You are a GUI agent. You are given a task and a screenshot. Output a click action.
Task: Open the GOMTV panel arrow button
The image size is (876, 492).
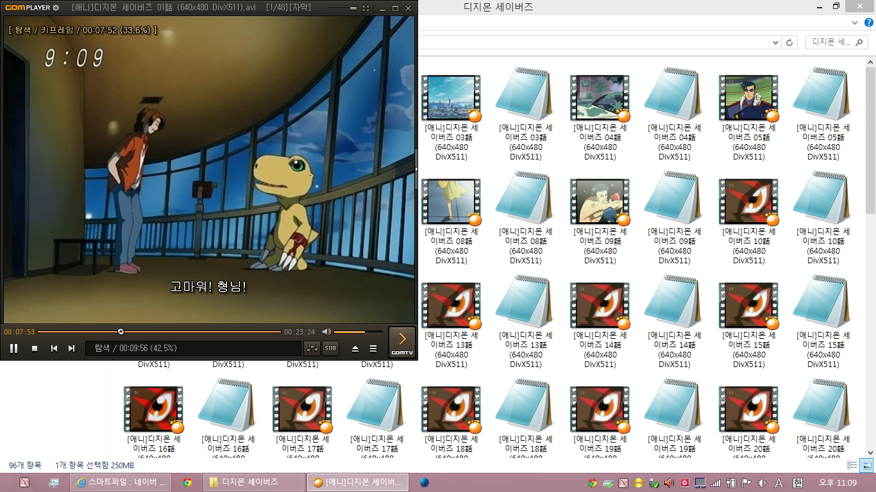pos(402,342)
